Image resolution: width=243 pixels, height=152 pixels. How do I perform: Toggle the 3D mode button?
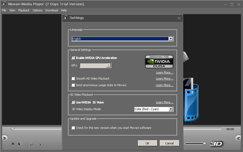pyautogui.click(x=217, y=144)
